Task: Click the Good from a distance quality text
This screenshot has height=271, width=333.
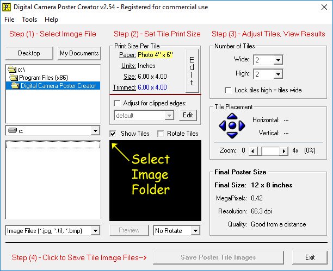Action: pyautogui.click(x=279, y=224)
